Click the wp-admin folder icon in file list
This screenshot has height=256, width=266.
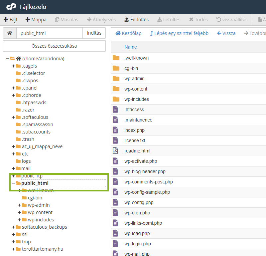click(x=116, y=79)
